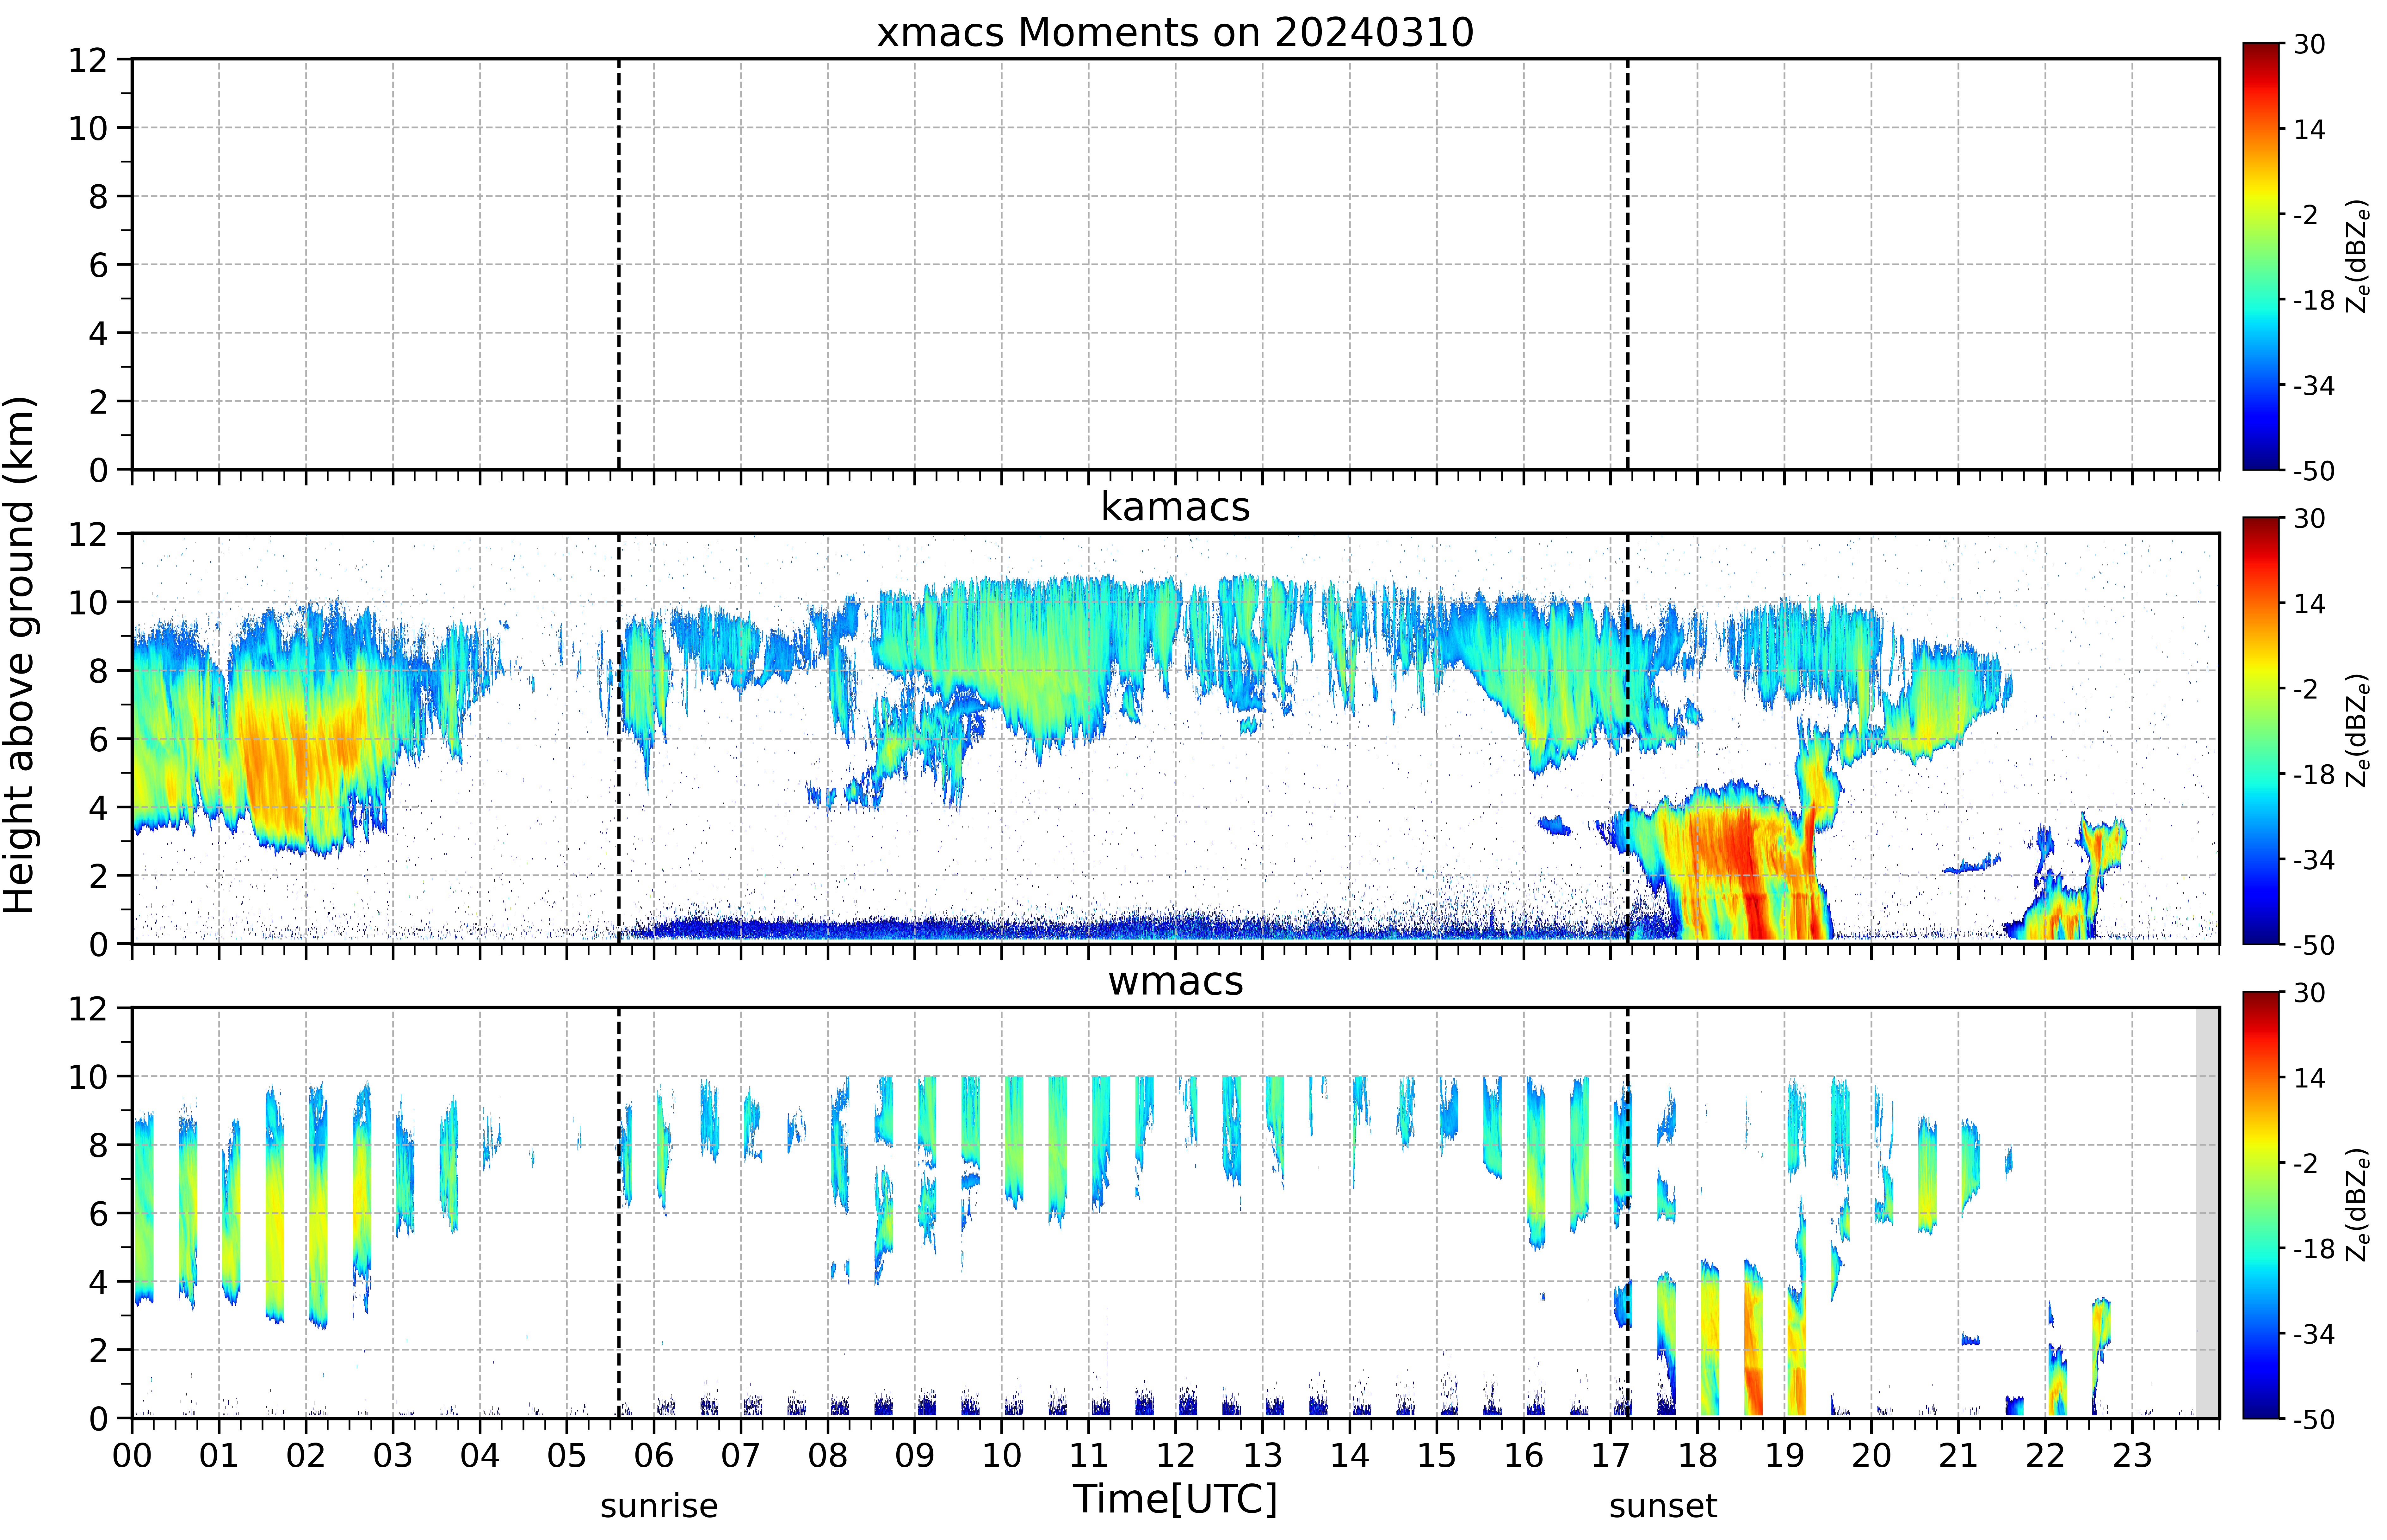Image resolution: width=2387 pixels, height=1540 pixels.
Task: Click the sunset dashed line in kamacs panel
Action: pos(1628,738)
